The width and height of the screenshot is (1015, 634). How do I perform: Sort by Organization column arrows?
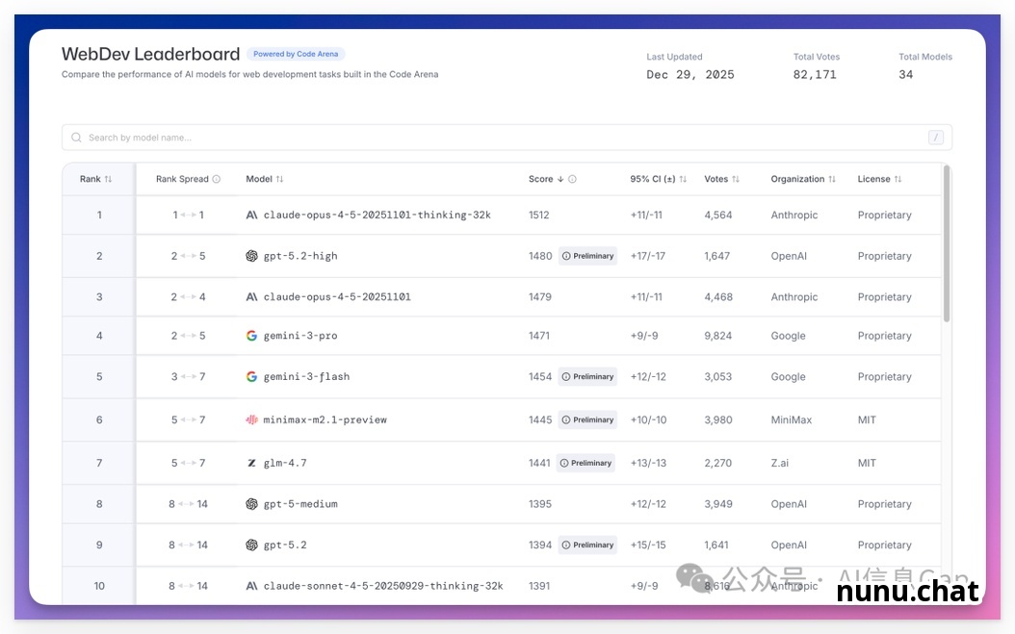pyautogui.click(x=832, y=179)
